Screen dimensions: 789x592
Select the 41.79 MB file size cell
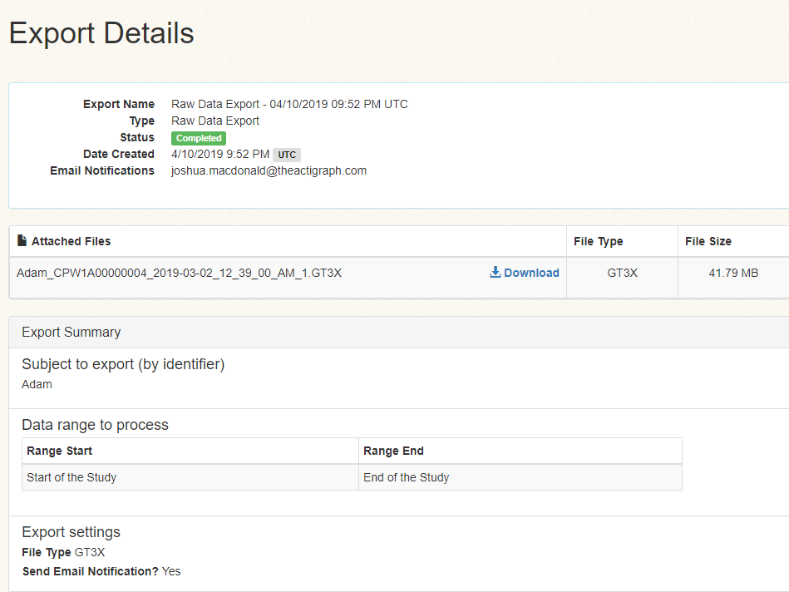732,273
